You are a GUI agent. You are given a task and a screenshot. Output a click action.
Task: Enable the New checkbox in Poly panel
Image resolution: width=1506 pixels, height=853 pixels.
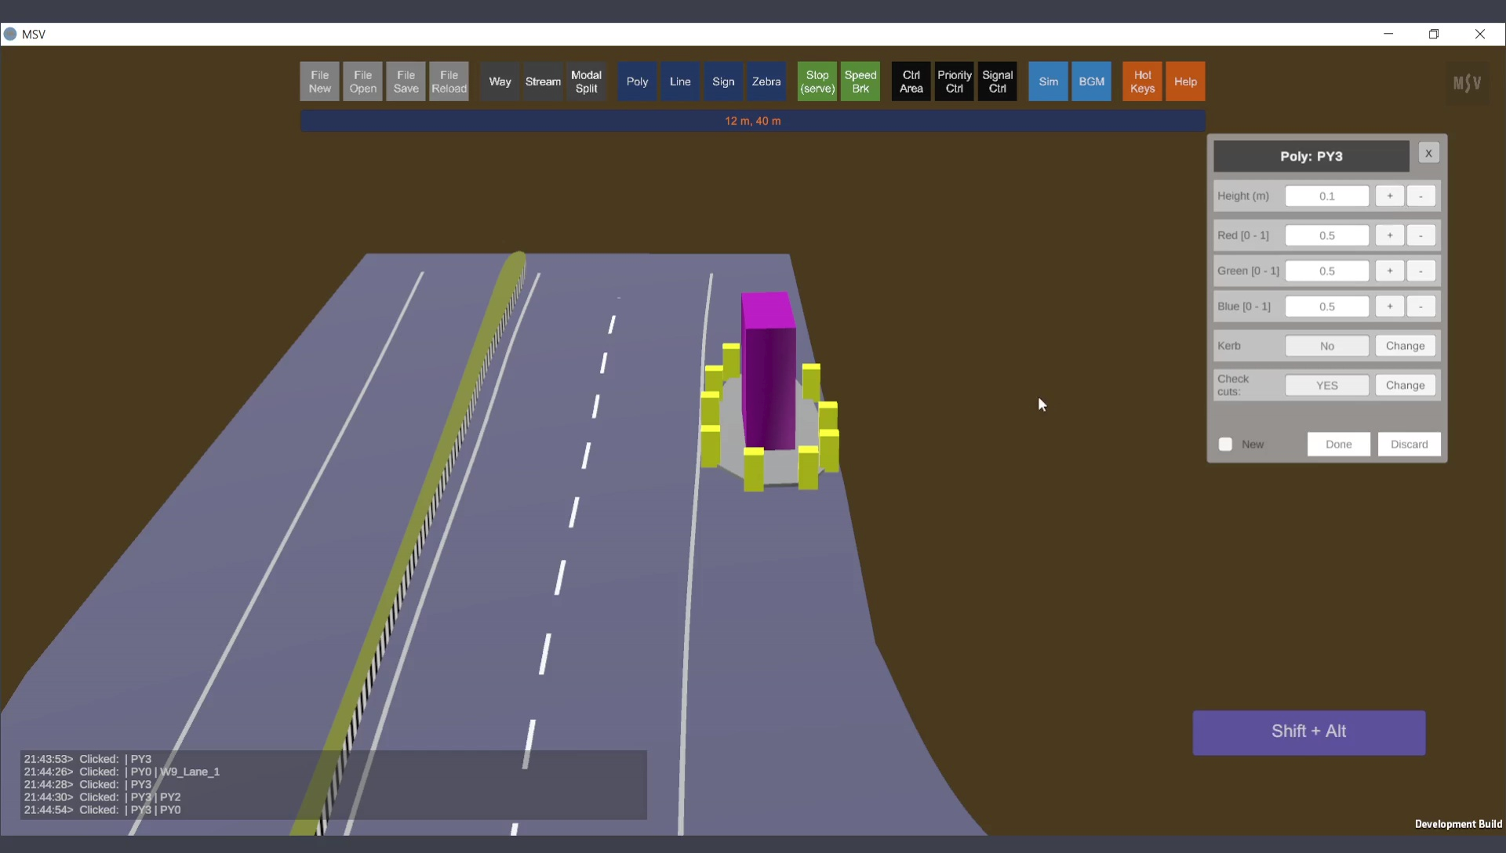pos(1225,445)
